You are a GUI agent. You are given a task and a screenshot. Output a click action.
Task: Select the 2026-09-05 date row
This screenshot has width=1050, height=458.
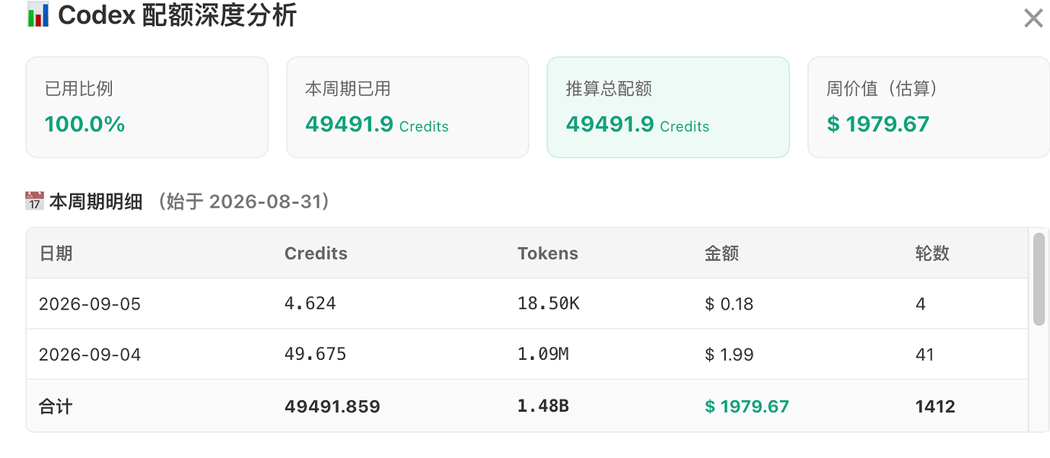click(527, 304)
